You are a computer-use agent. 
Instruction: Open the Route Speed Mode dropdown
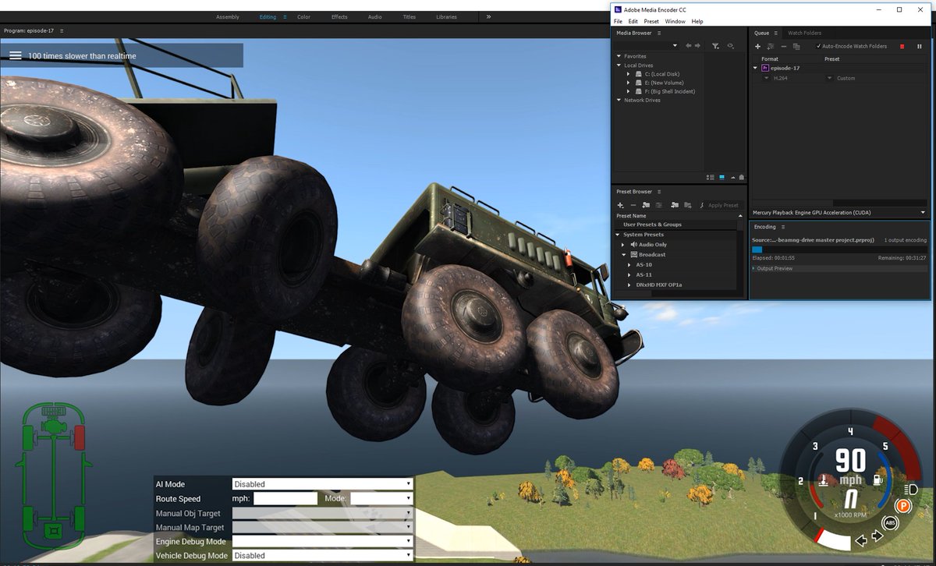[381, 498]
